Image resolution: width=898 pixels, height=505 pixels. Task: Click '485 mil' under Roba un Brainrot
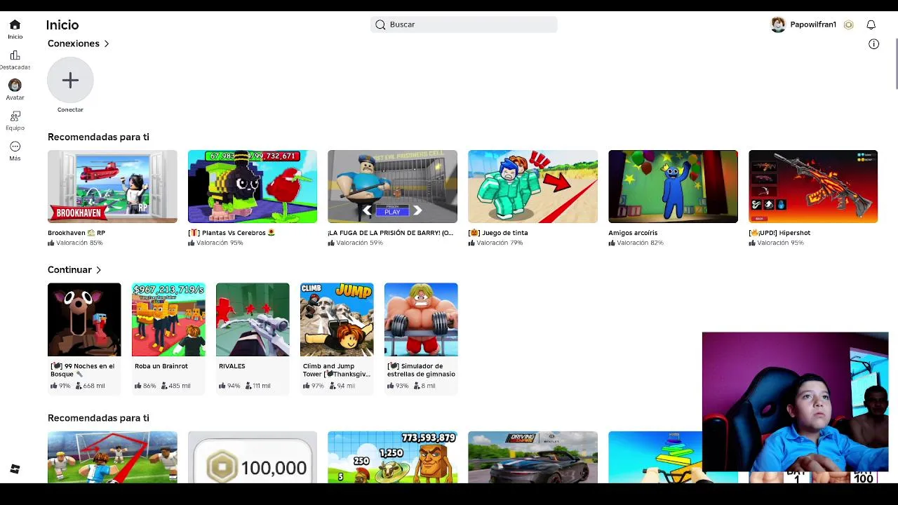[x=180, y=386]
